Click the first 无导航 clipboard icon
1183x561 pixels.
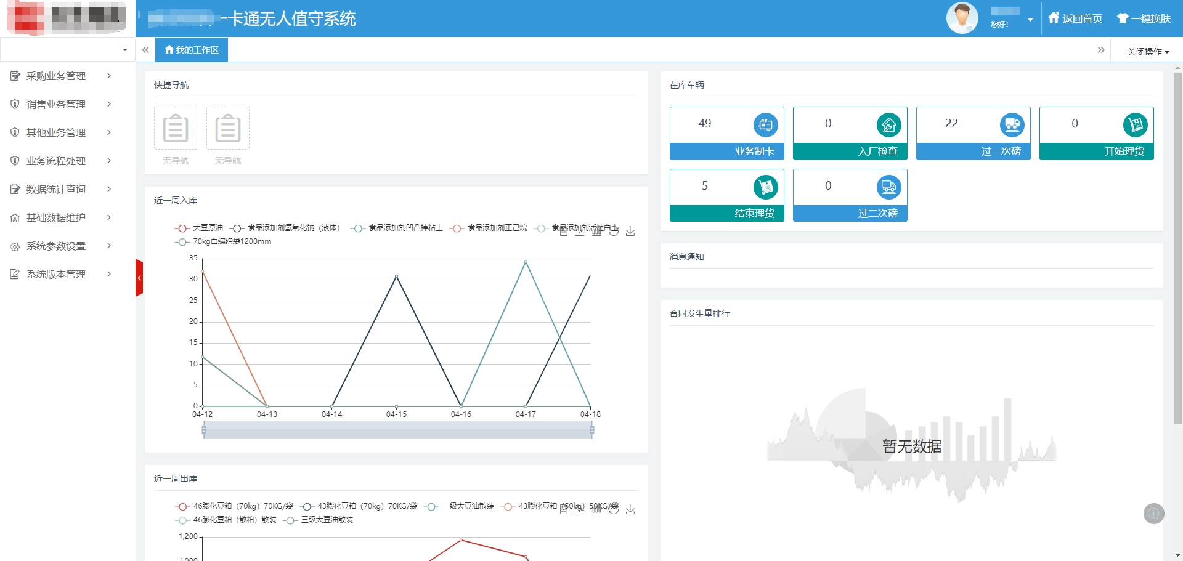[176, 128]
